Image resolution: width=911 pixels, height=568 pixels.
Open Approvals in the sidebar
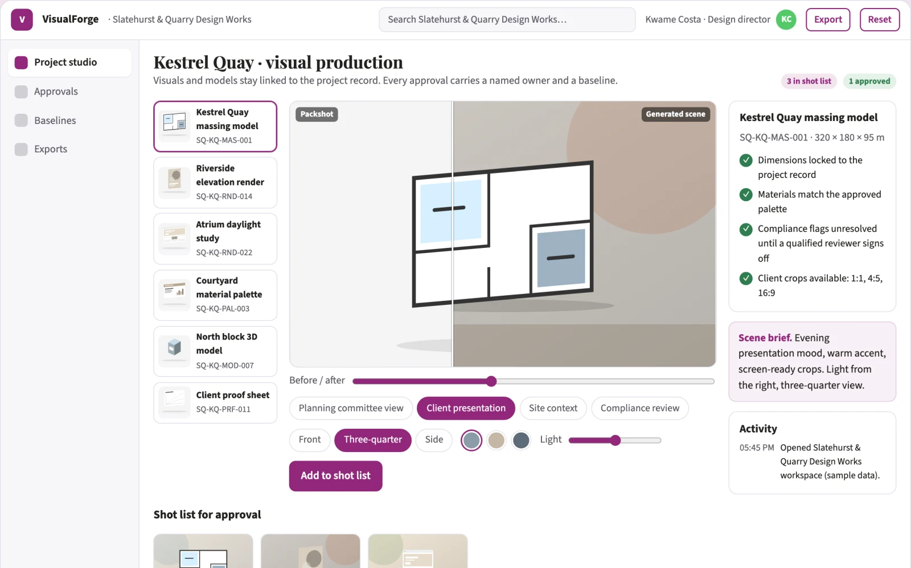[69, 92]
